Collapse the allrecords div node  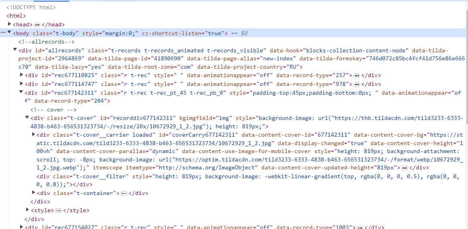click(15, 50)
